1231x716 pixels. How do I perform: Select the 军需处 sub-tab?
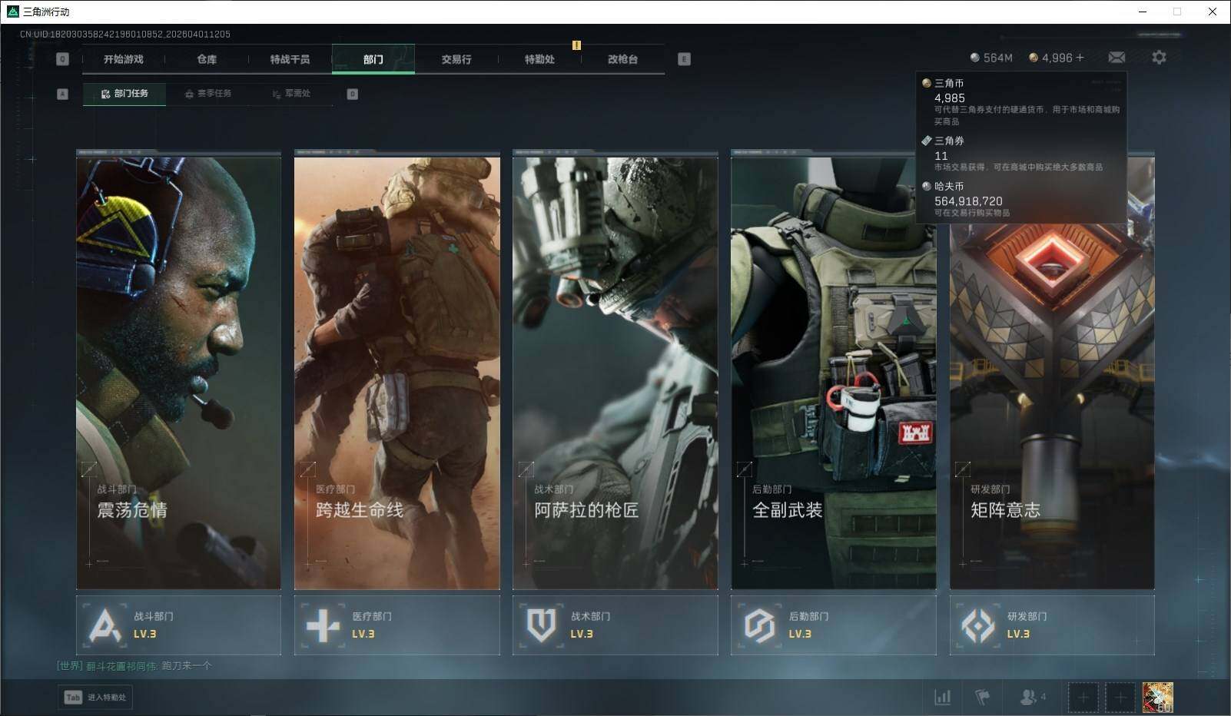[291, 94]
